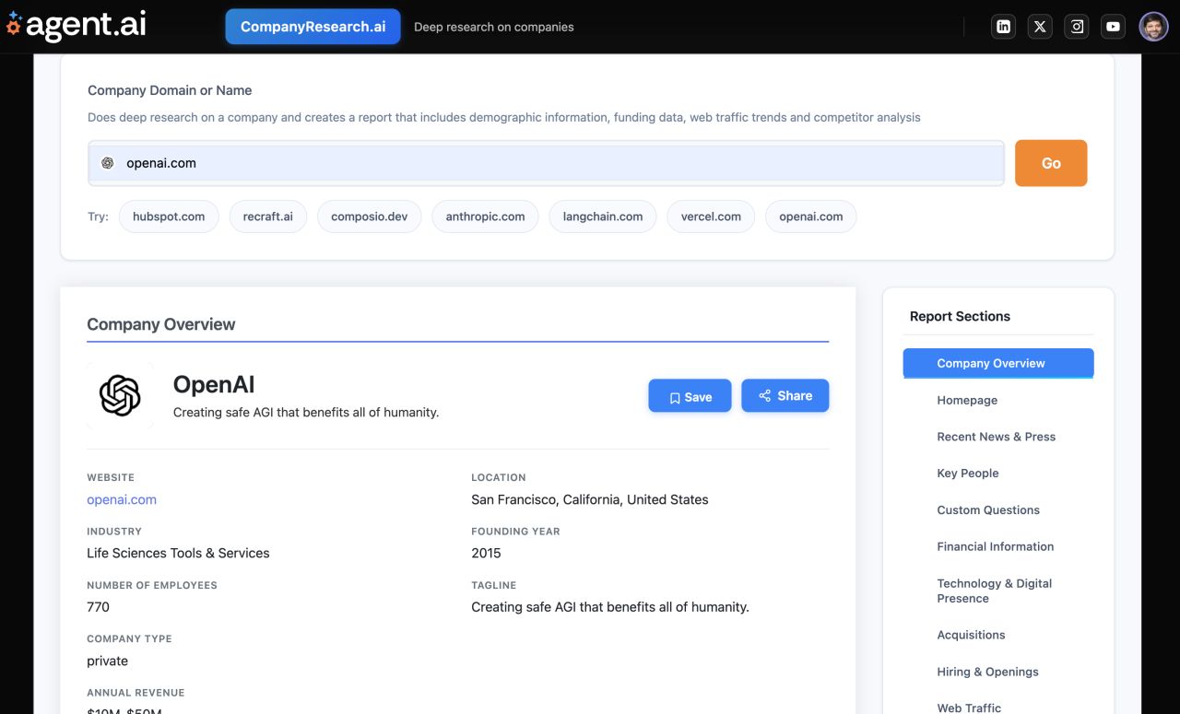Open the agent.ai home logo

76,25
